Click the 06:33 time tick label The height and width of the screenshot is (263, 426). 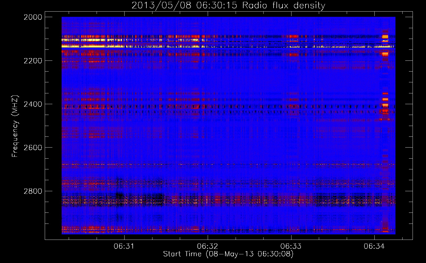click(x=291, y=246)
